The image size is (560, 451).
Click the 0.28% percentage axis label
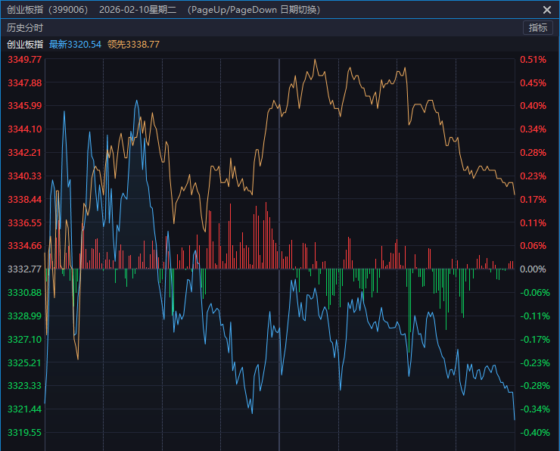pos(533,152)
